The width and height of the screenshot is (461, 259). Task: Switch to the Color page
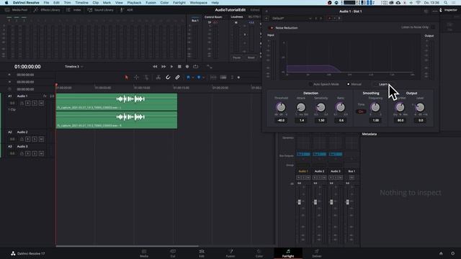[x=259, y=253]
